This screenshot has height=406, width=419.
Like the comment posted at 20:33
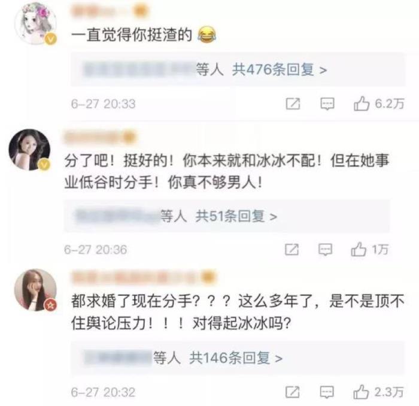(x=362, y=104)
